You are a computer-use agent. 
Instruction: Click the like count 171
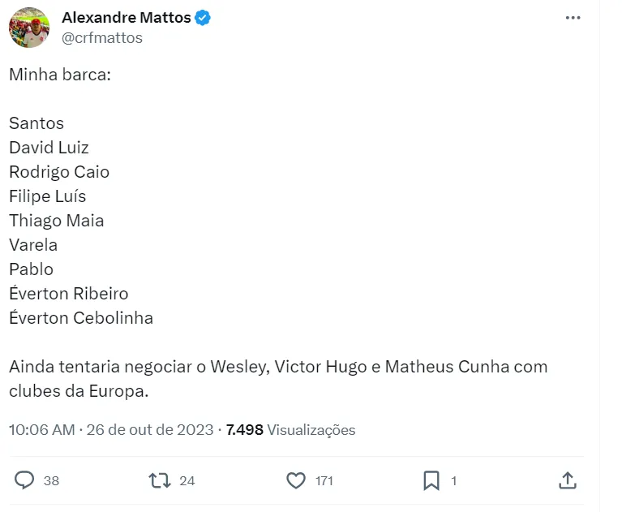(324, 480)
